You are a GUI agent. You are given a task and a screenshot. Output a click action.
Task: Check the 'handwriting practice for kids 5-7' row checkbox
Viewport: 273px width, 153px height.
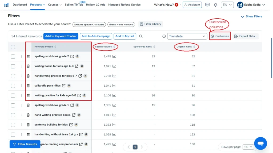pyautogui.click(x=13, y=76)
